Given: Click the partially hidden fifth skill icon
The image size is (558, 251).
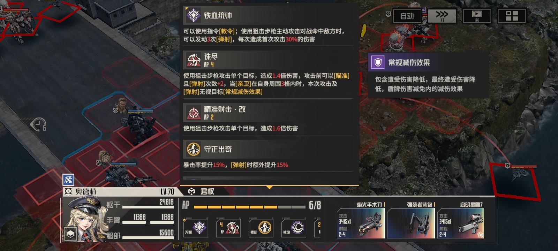Looking at the screenshot, I should click(318, 228).
